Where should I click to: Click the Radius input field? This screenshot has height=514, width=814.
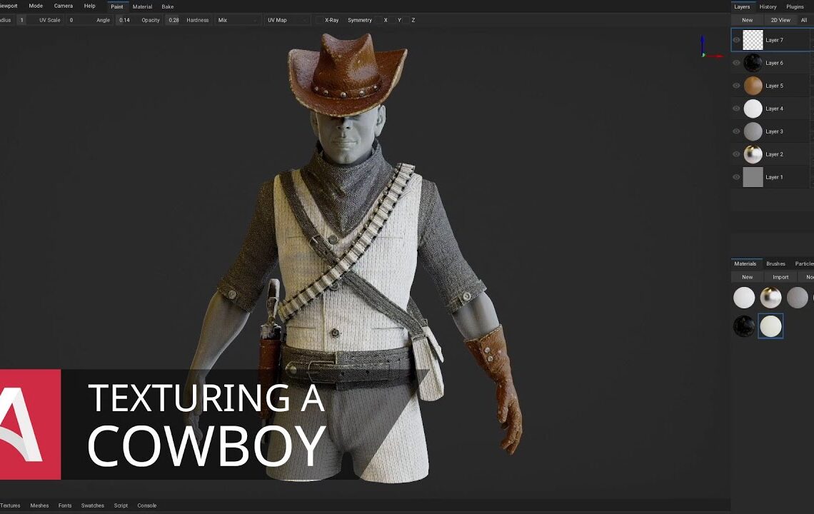click(21, 20)
